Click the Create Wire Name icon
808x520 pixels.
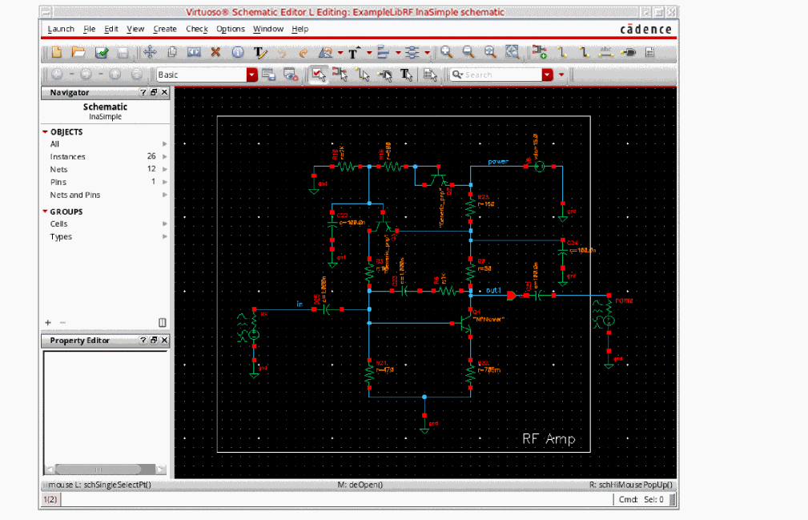click(x=606, y=53)
